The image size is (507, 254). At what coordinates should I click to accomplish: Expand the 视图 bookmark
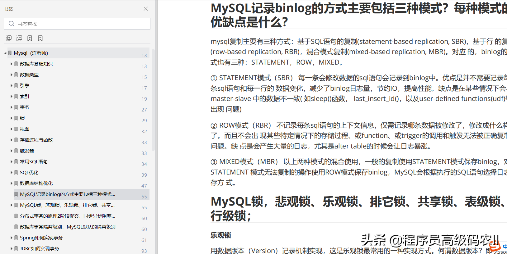(x=12, y=129)
